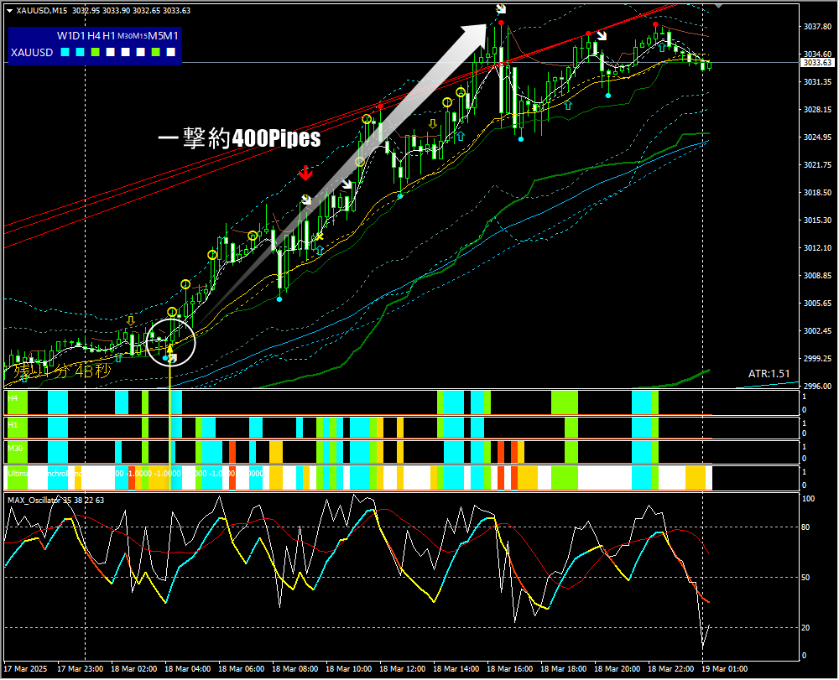Viewport: 839px width, 680px height.
Task: Click the H1 indicator sub-window label
Action: pyautogui.click(x=13, y=423)
